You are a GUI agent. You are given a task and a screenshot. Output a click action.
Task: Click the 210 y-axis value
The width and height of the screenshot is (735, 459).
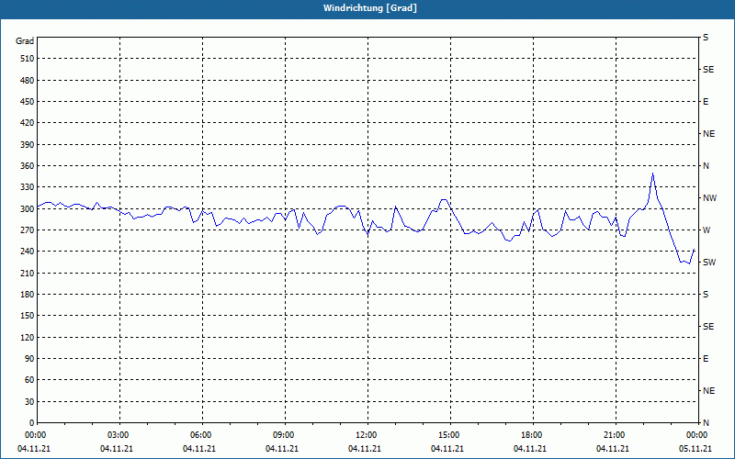pos(28,273)
